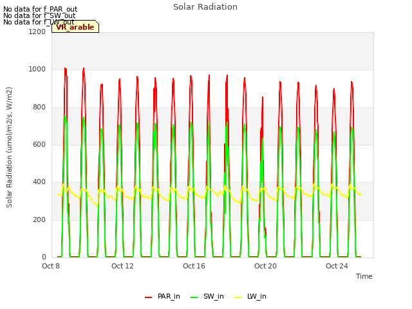
Task: Select the Solar Radiation chart title
Action: pos(205,7)
